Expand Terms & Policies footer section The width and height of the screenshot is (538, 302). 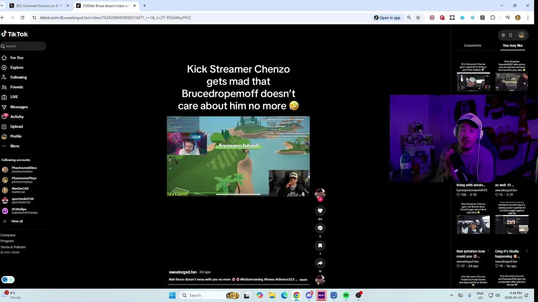pyautogui.click(x=13, y=247)
